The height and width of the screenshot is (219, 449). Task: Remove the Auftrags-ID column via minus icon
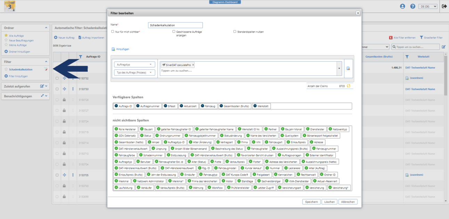tap(116, 106)
